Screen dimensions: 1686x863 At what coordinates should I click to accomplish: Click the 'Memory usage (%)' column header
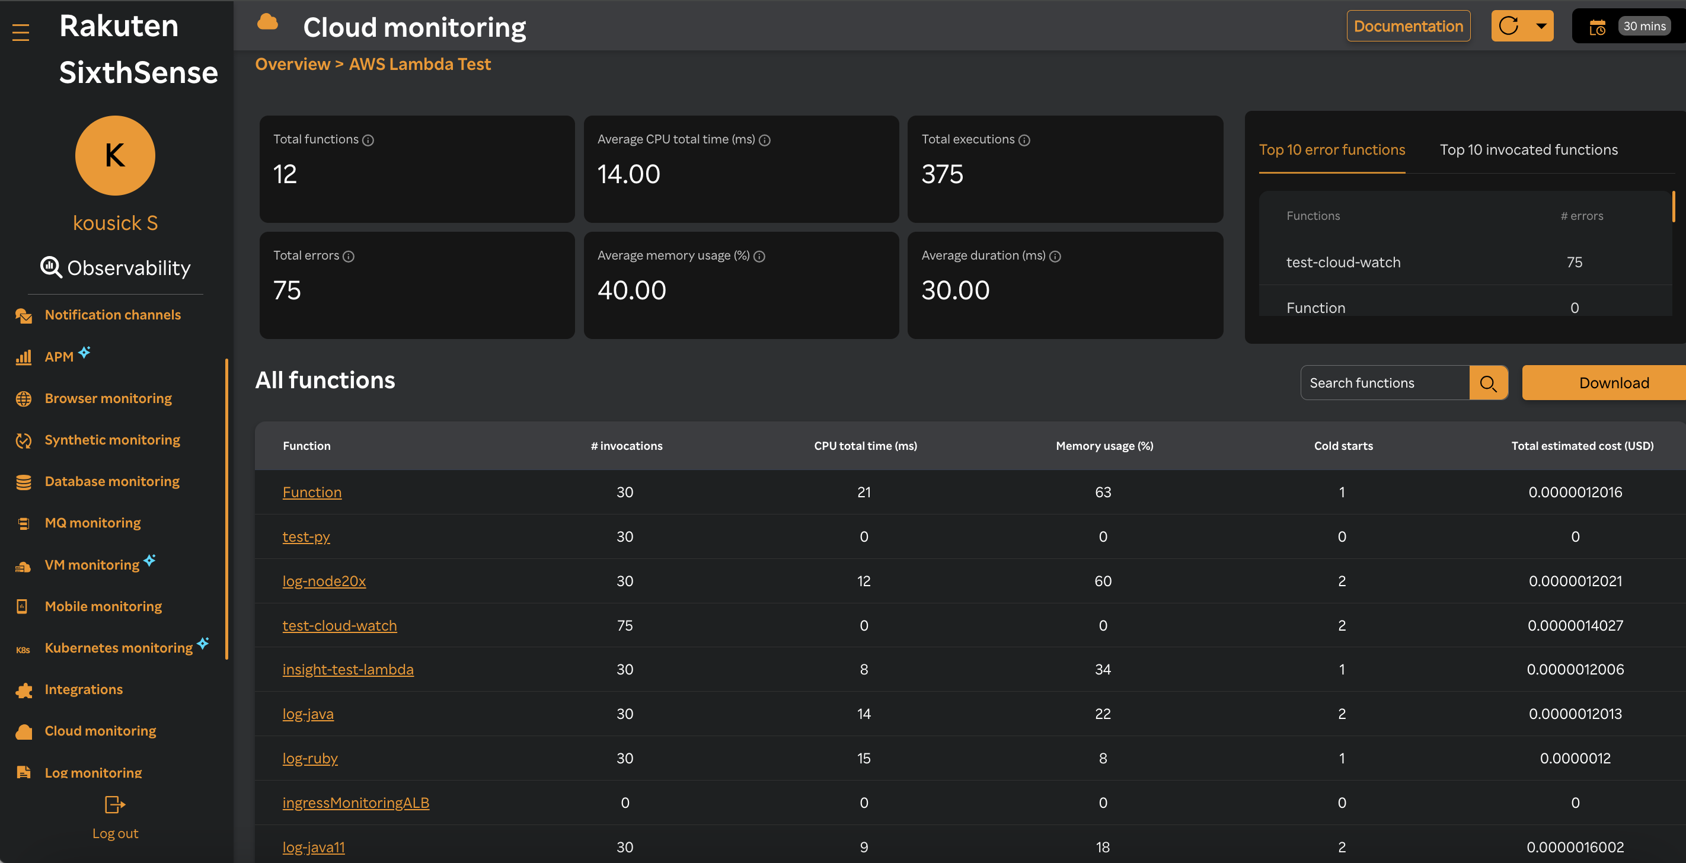tap(1104, 446)
